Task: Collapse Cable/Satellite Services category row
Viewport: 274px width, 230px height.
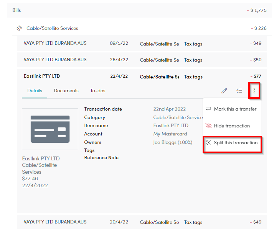Action: pyautogui.click(x=142, y=28)
